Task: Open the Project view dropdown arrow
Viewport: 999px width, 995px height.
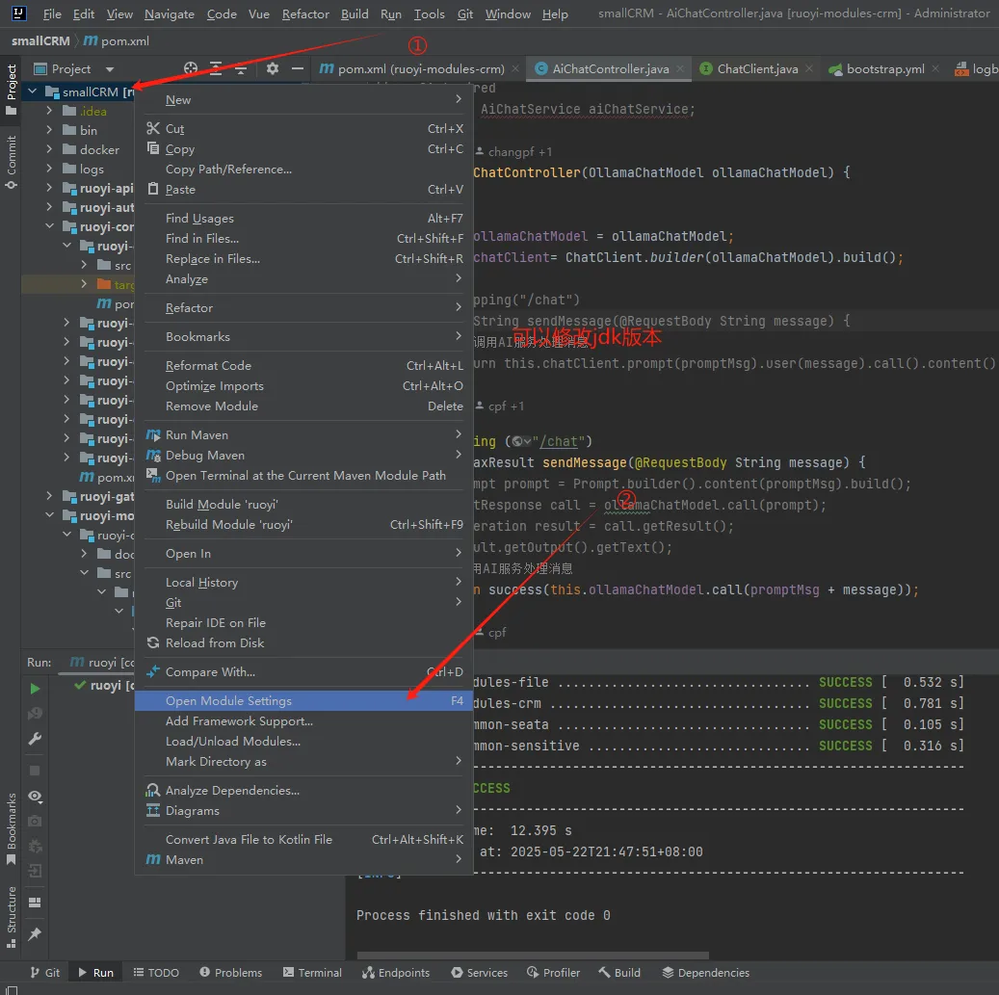Action: tap(110, 69)
